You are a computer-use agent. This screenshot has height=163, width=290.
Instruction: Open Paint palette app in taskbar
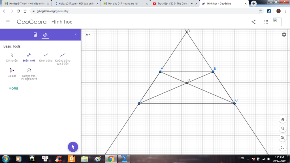pos(98,159)
